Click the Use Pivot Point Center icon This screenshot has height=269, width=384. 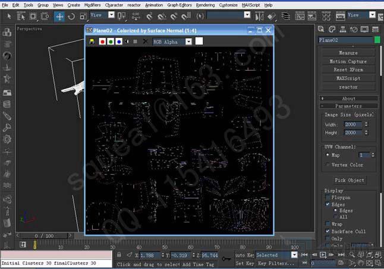[121, 17]
